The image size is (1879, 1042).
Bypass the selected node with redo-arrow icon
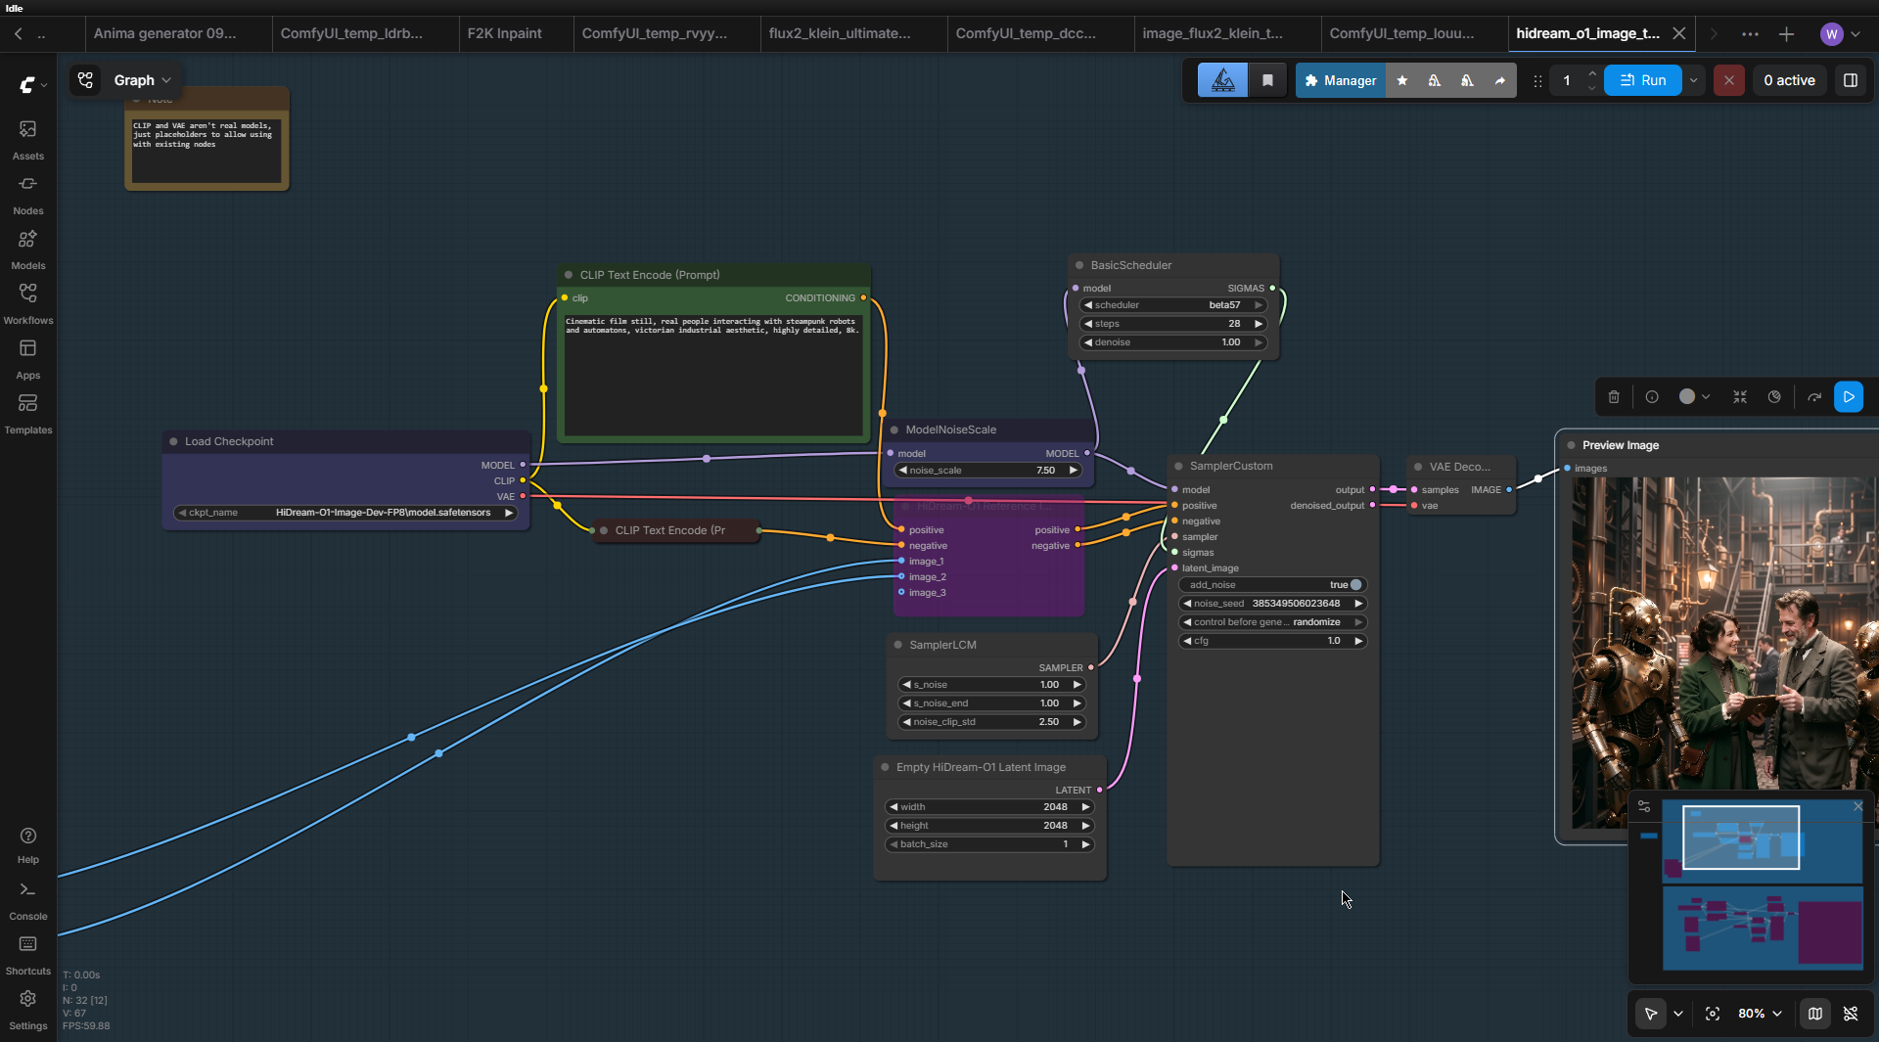pyautogui.click(x=1813, y=397)
